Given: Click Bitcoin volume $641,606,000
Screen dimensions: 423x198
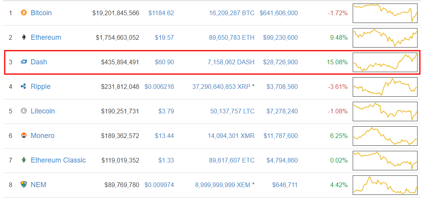Looking at the screenshot, I should [x=279, y=13].
